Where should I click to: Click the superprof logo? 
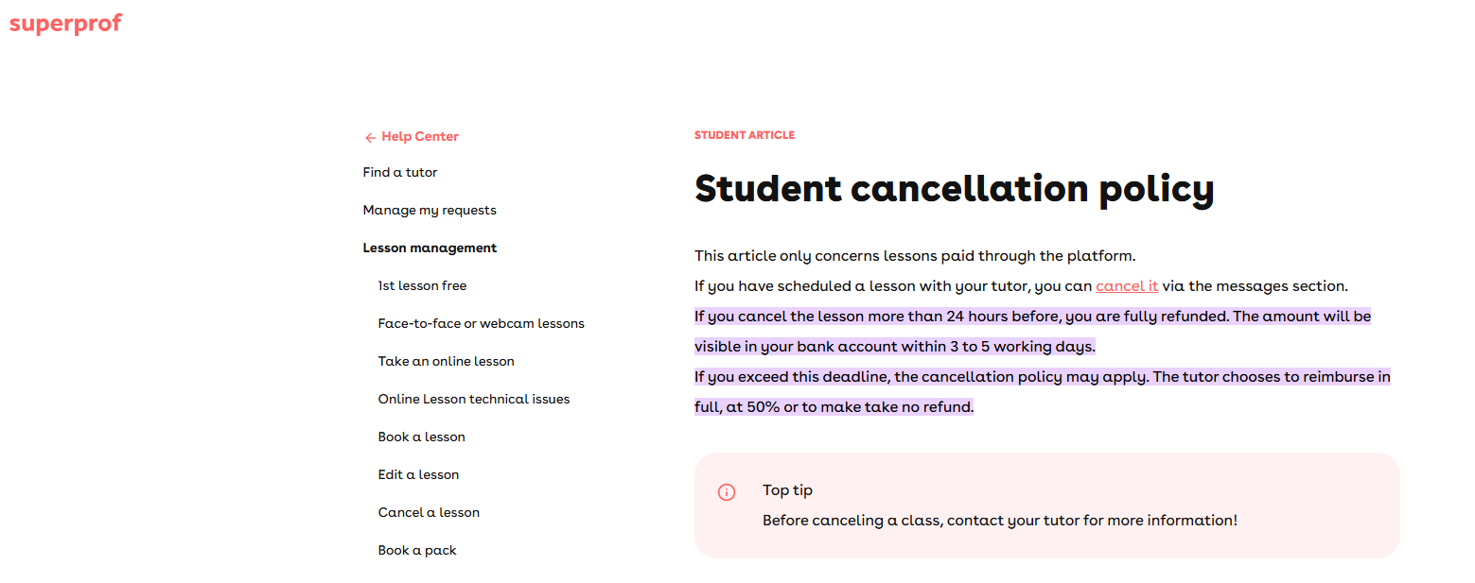point(65,24)
